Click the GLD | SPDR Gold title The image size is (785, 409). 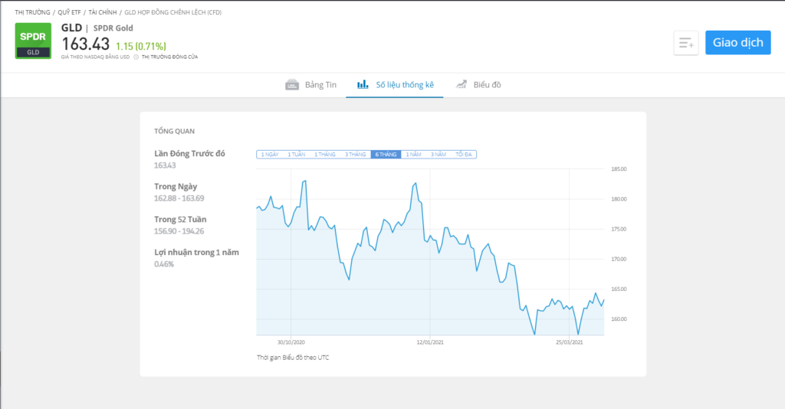tap(97, 28)
